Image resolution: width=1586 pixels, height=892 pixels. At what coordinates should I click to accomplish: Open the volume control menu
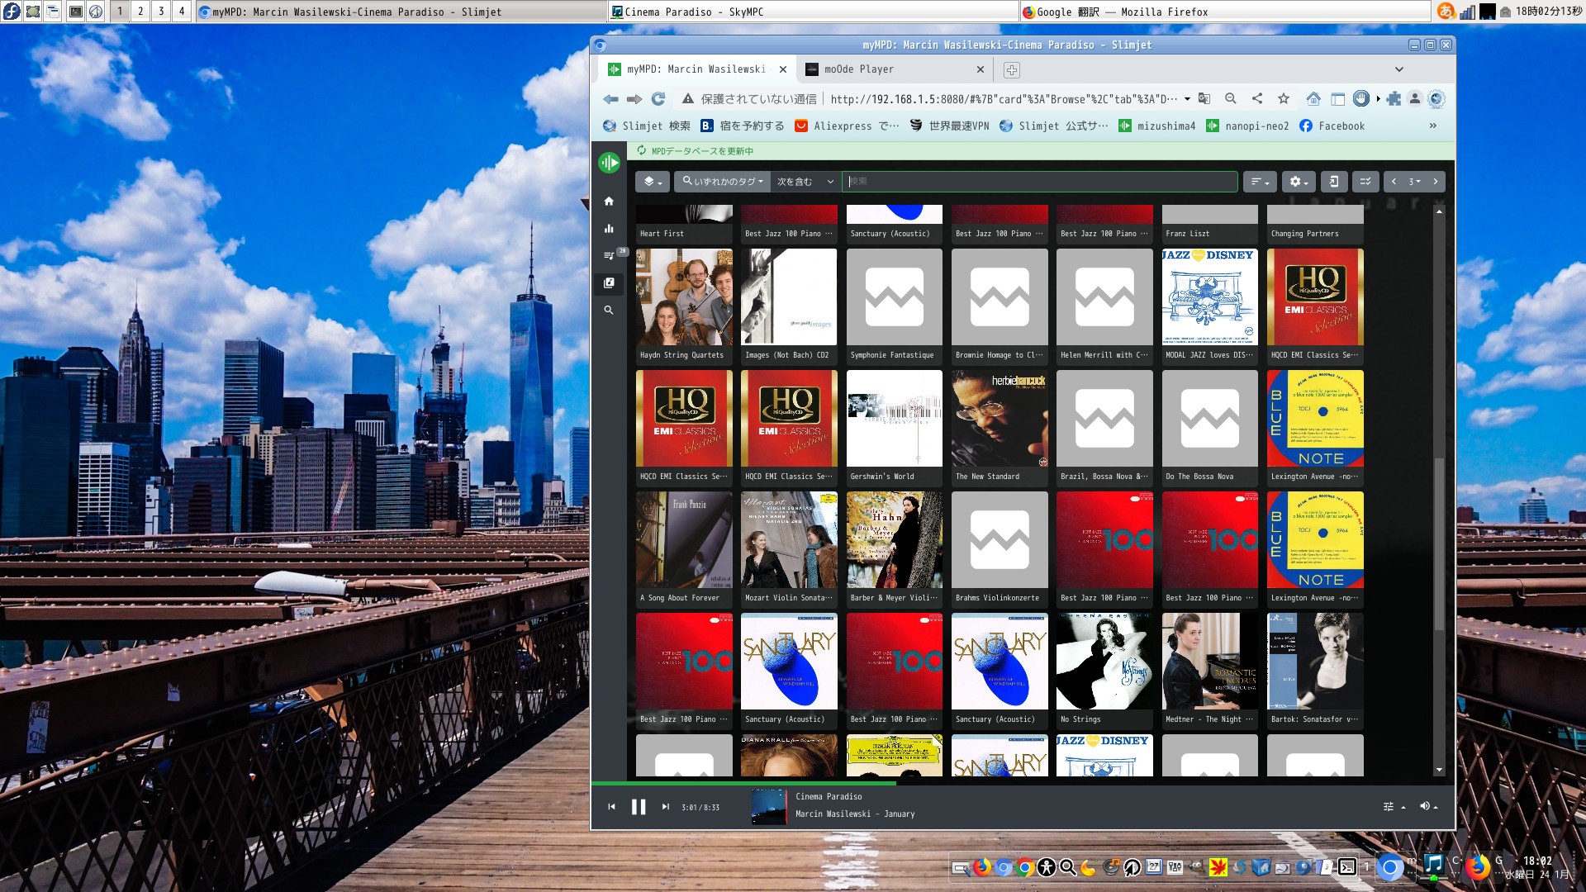(x=1428, y=807)
